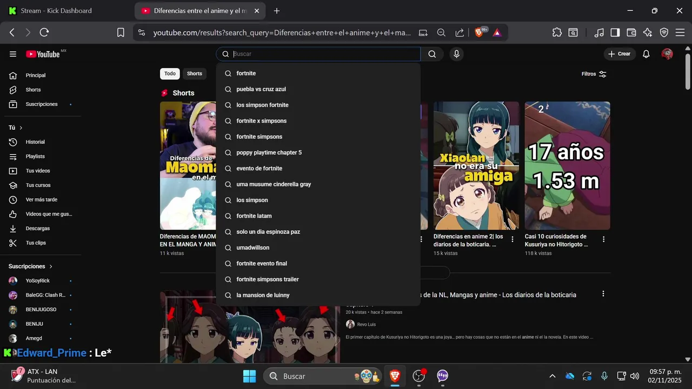The height and width of the screenshot is (389, 692).
Task: Select the Shorts filter chip
Action: click(195, 73)
